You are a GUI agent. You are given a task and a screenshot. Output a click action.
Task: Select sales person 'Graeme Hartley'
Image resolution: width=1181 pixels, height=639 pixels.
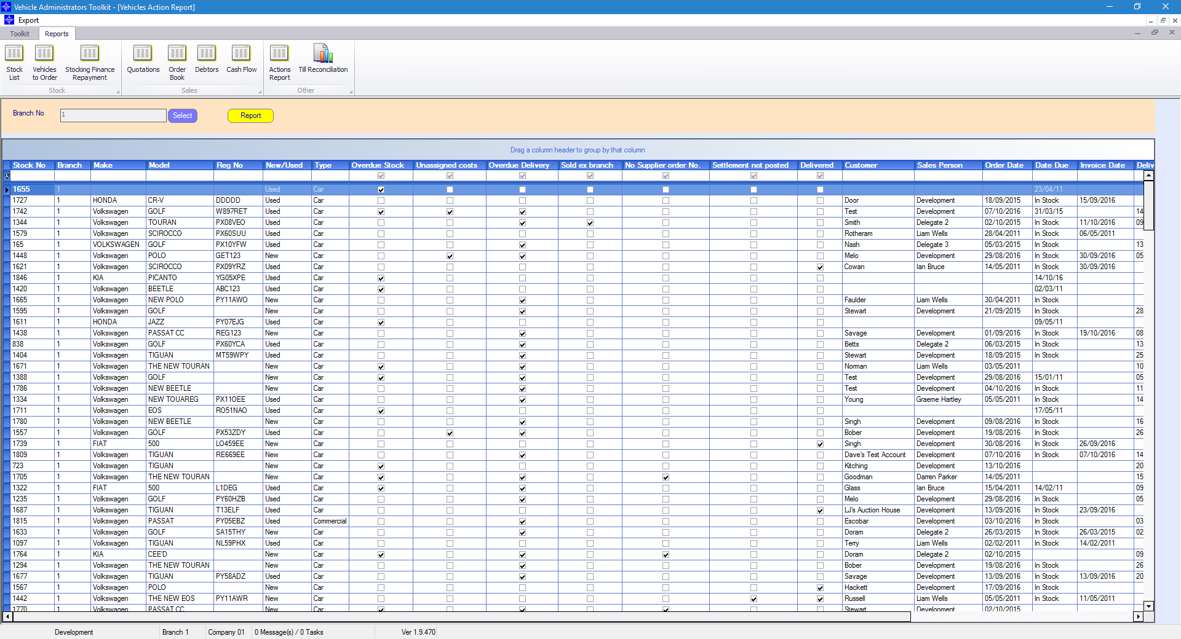(x=948, y=399)
